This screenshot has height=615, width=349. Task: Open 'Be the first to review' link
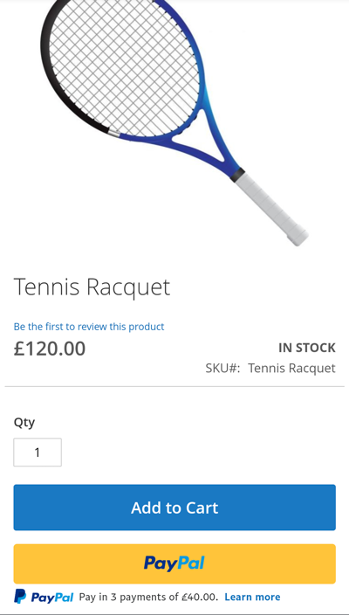(89, 327)
